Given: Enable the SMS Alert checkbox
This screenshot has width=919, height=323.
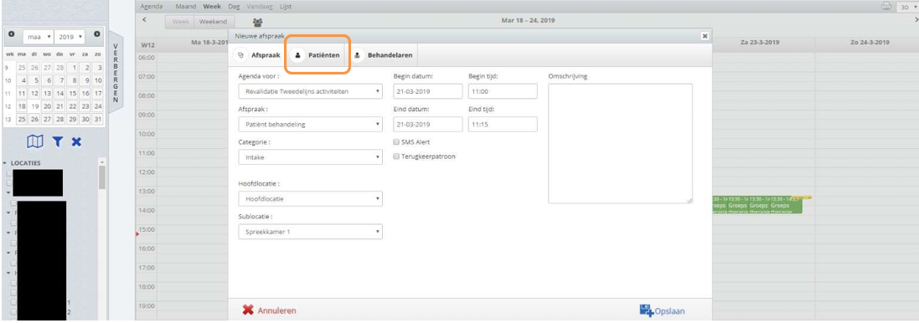Looking at the screenshot, I should point(397,141).
